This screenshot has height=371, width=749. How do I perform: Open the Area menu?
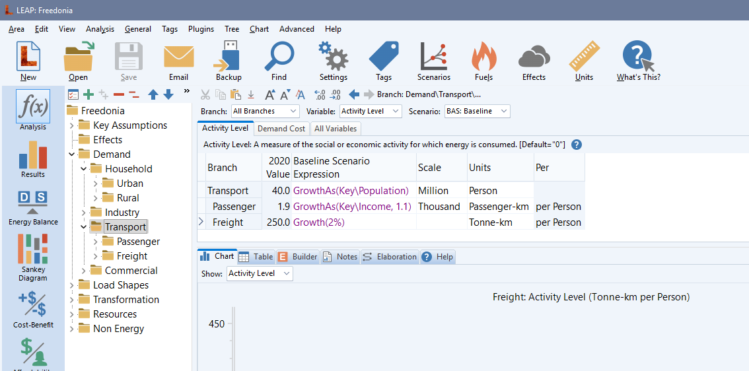17,29
